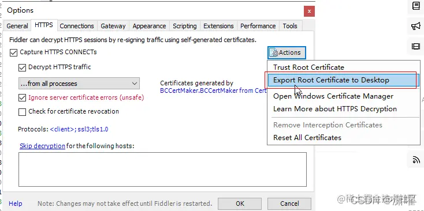This screenshot has height=211, width=424.
Task: Toggle Decrypt HTTPS traffic checkbox
Action: click(22, 67)
